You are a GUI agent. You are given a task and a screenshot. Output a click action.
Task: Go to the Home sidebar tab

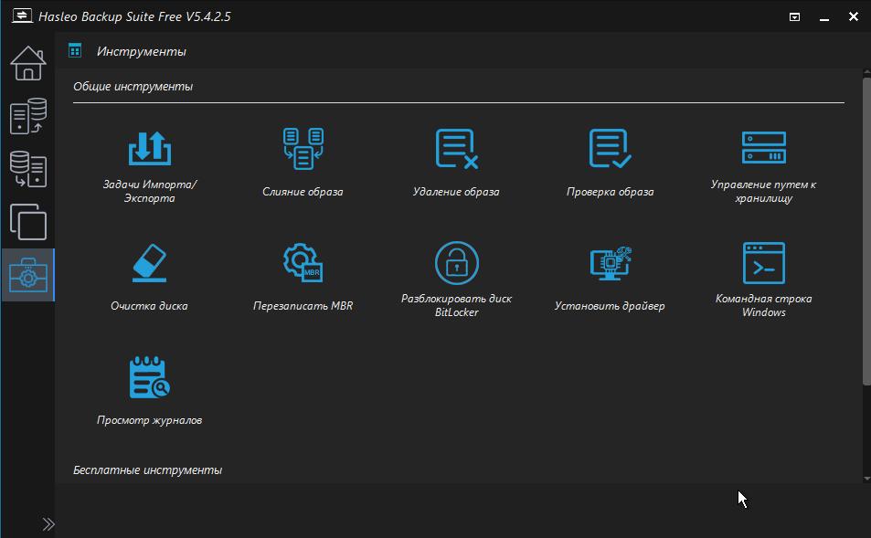pos(27,64)
